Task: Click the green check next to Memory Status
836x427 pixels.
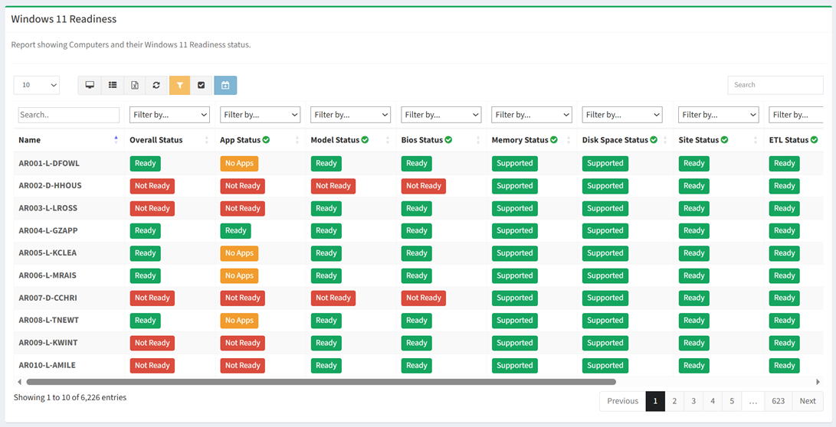Action: 553,140
